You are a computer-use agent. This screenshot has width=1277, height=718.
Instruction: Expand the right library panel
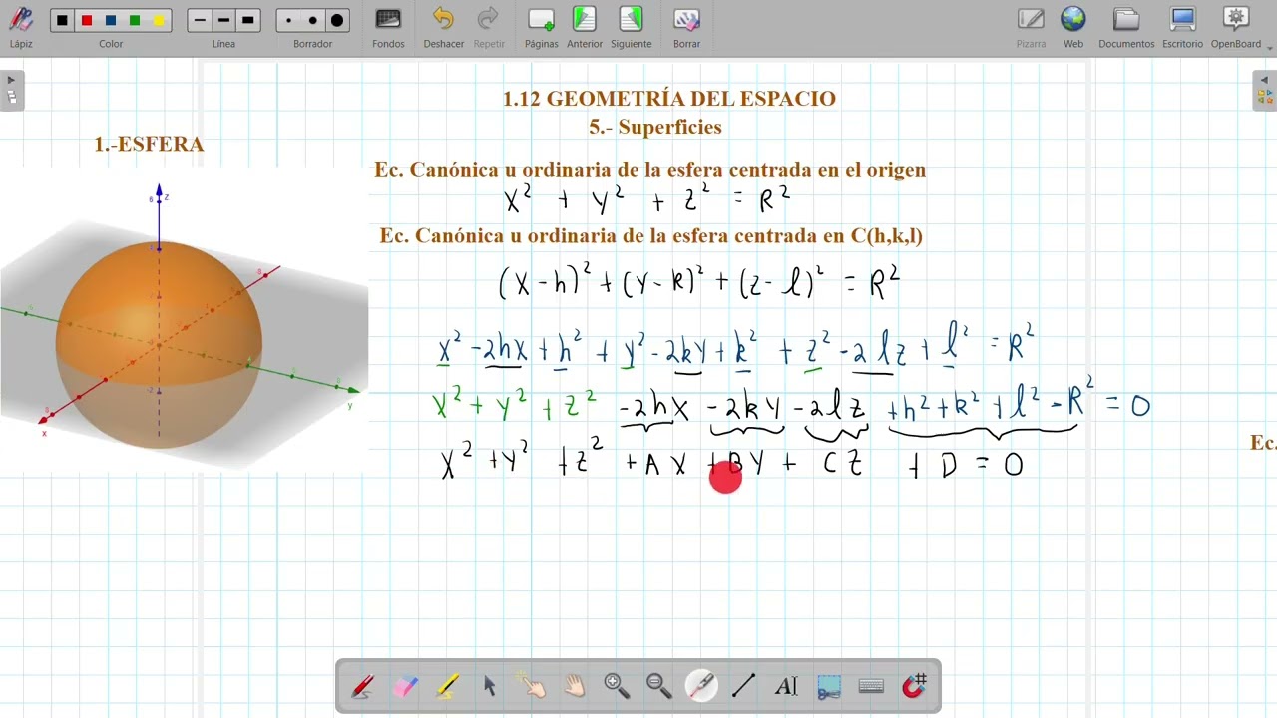point(1265,90)
